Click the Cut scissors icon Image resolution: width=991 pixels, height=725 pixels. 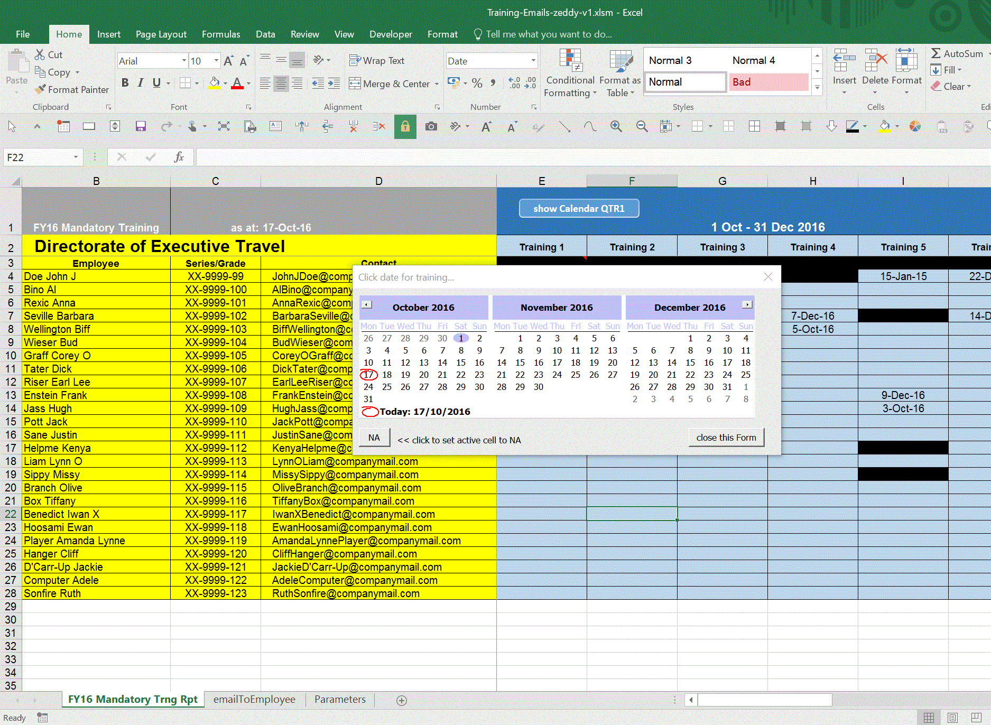point(40,54)
